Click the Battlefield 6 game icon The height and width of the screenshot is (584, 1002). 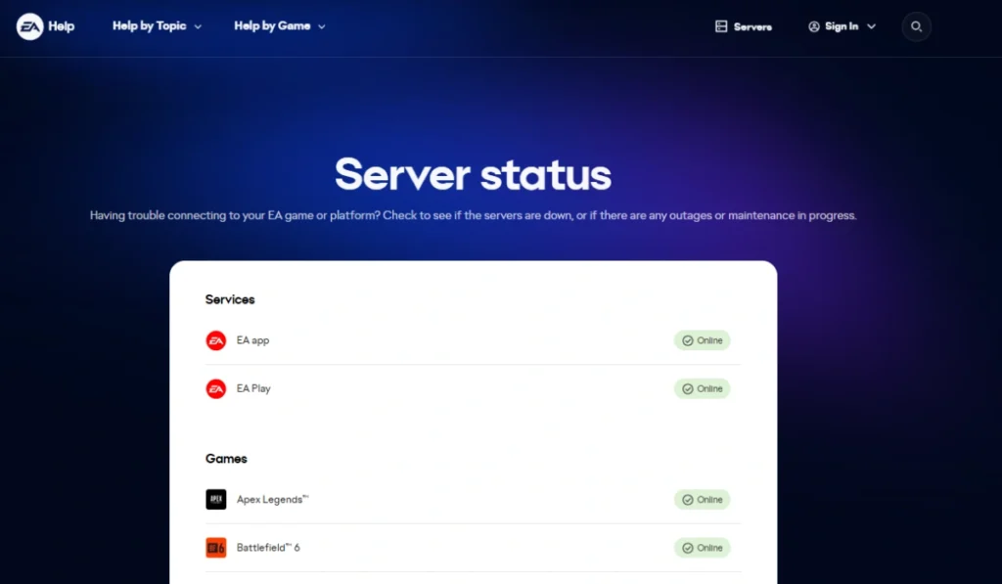216,547
